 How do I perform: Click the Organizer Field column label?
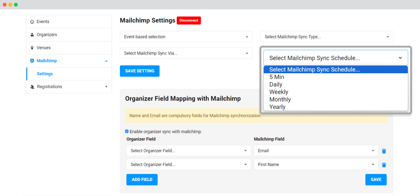click(x=141, y=139)
